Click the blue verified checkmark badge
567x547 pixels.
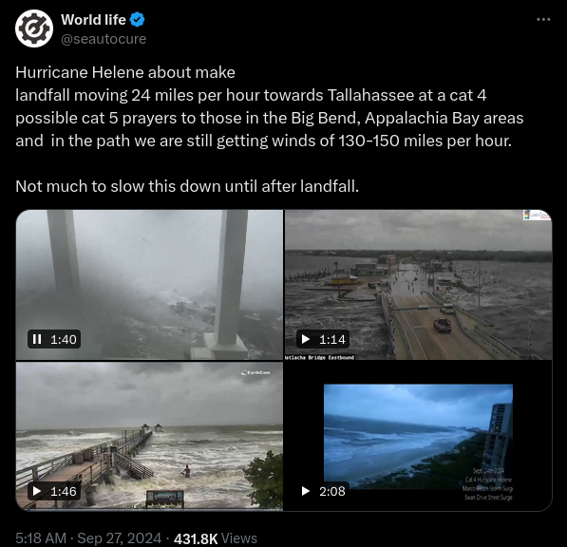138,20
